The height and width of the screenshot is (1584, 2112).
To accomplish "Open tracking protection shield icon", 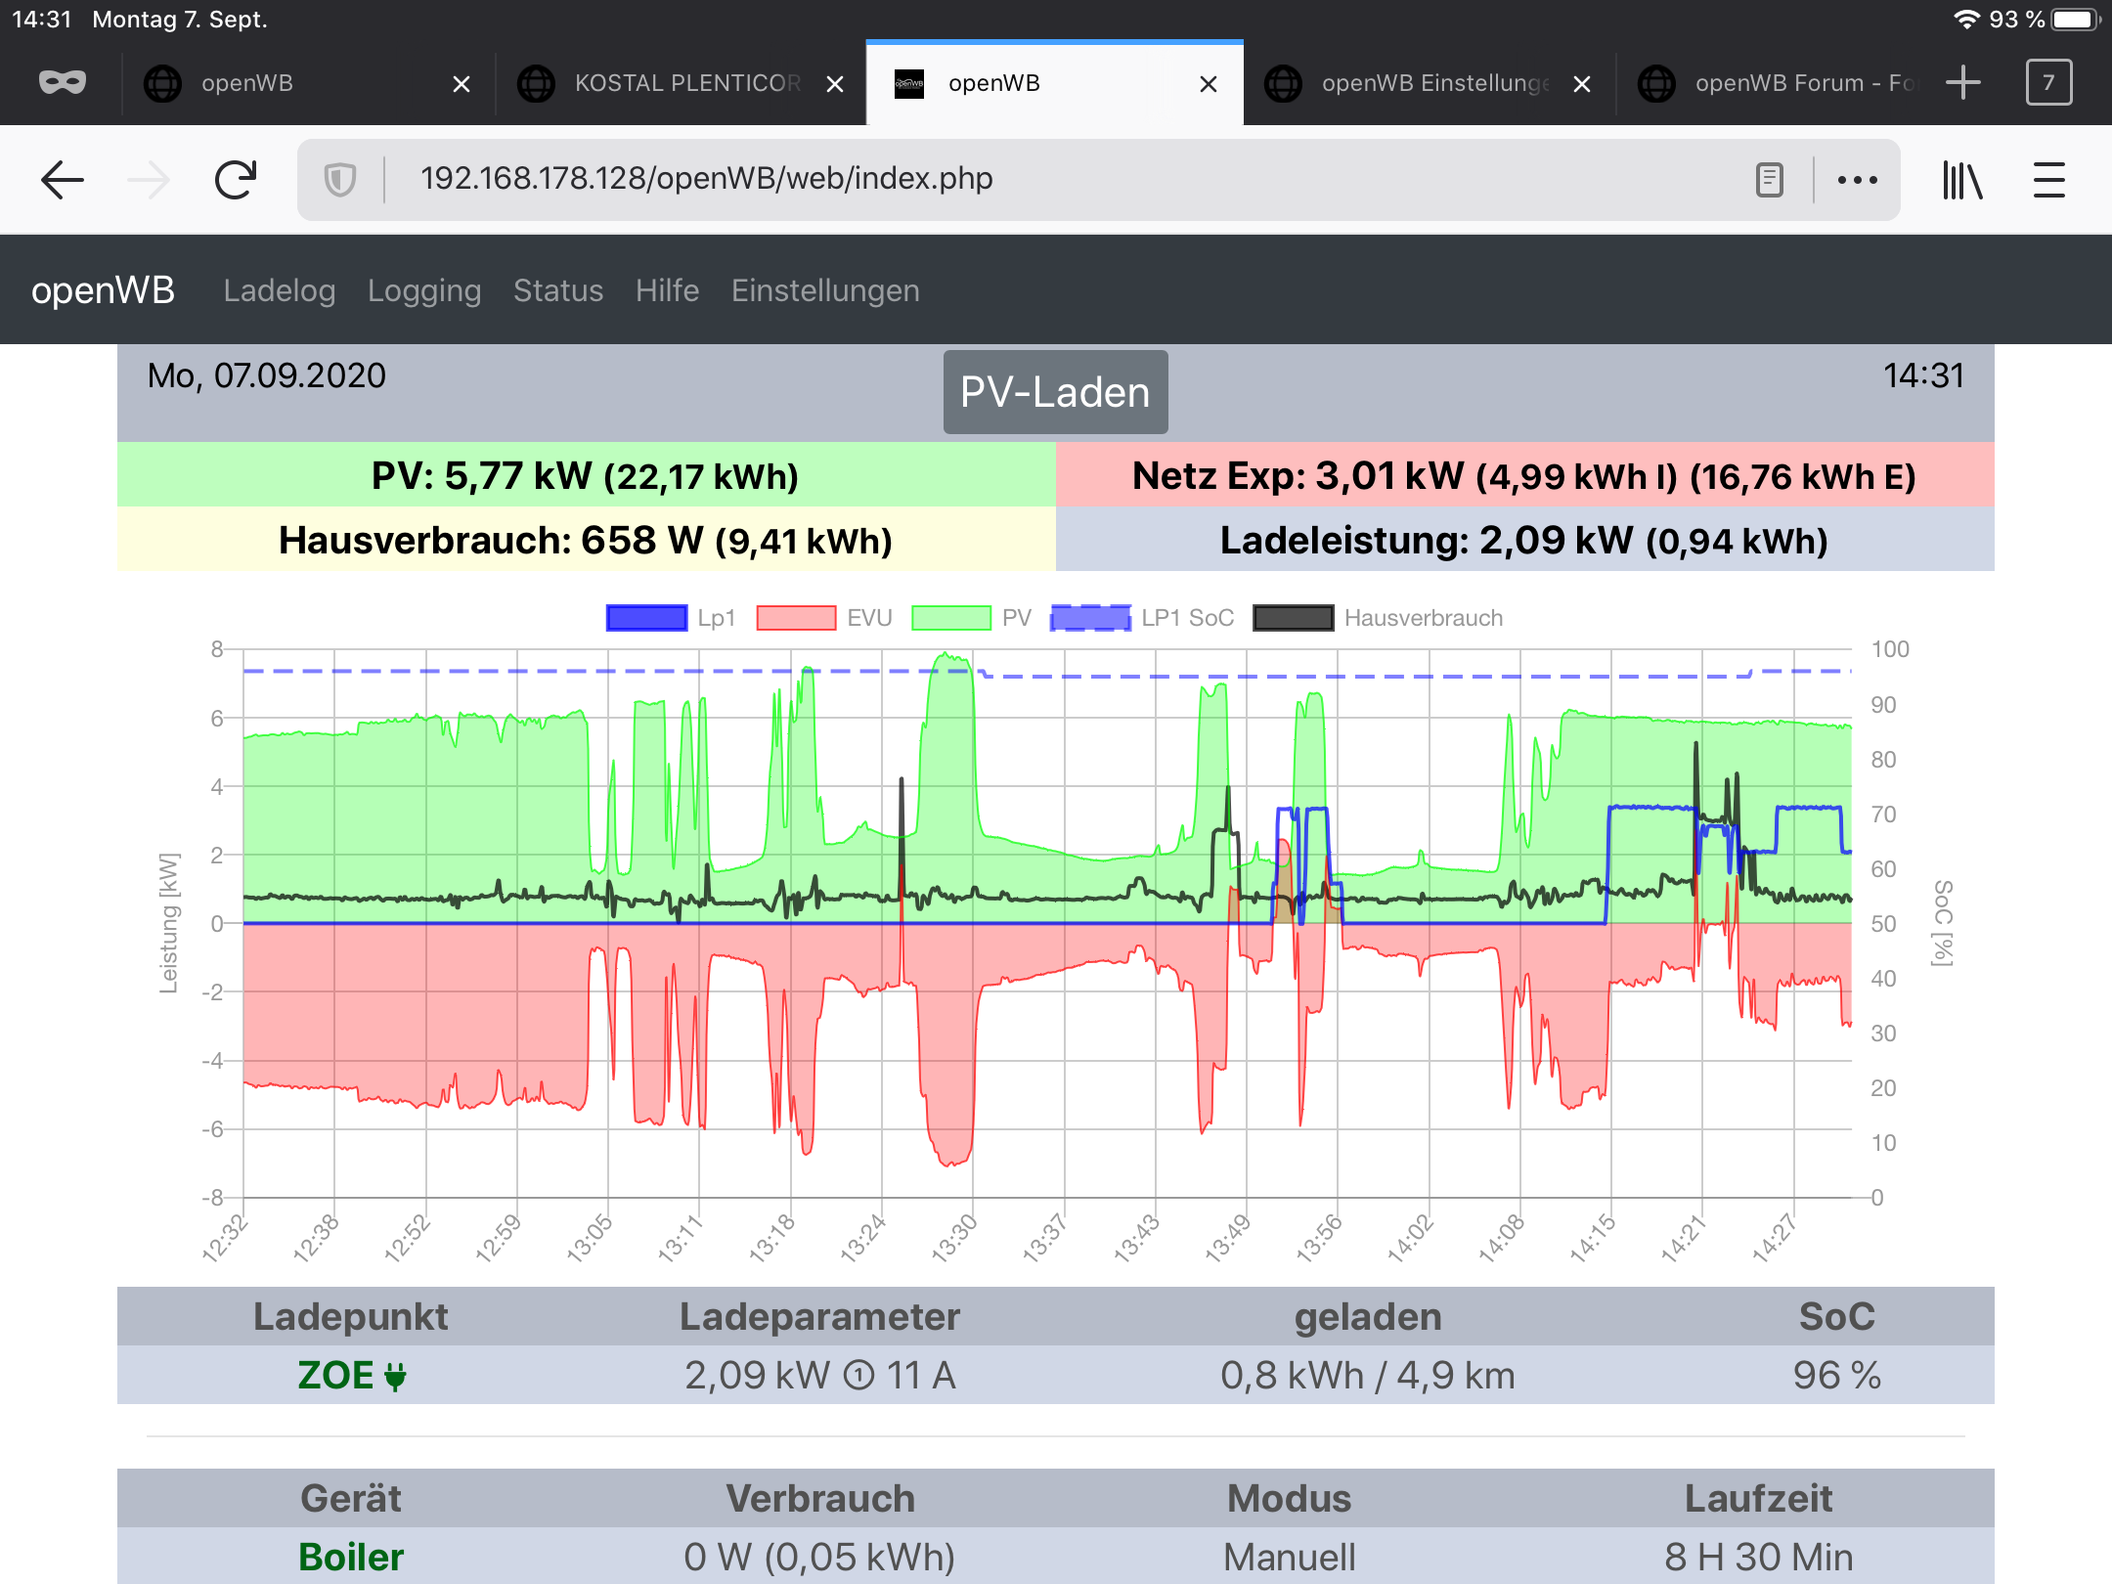I will [x=339, y=180].
